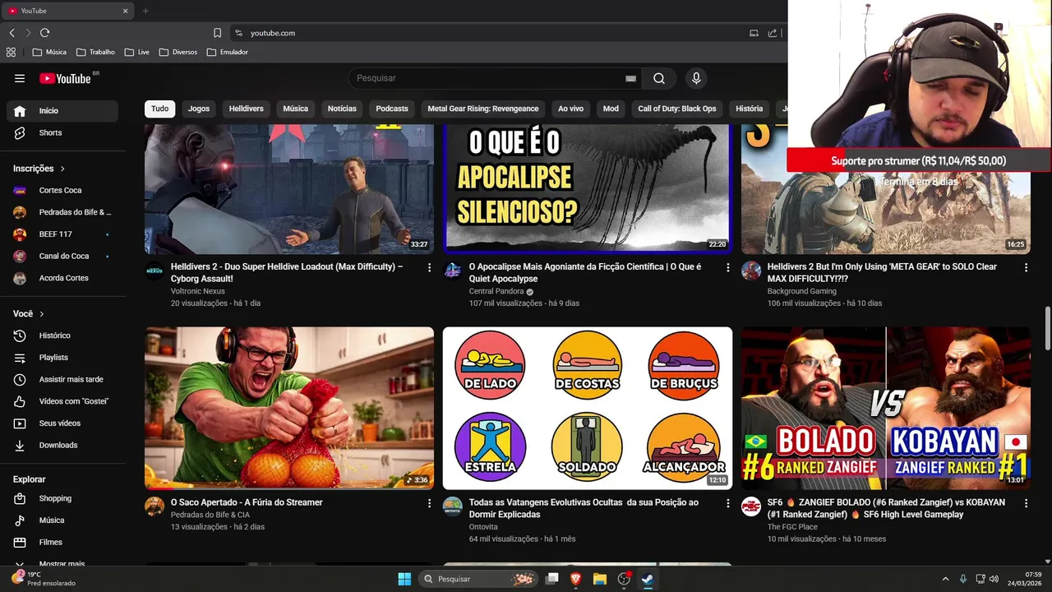Click Windows Start button
Screen dimensions: 1052x592
[404, 579]
